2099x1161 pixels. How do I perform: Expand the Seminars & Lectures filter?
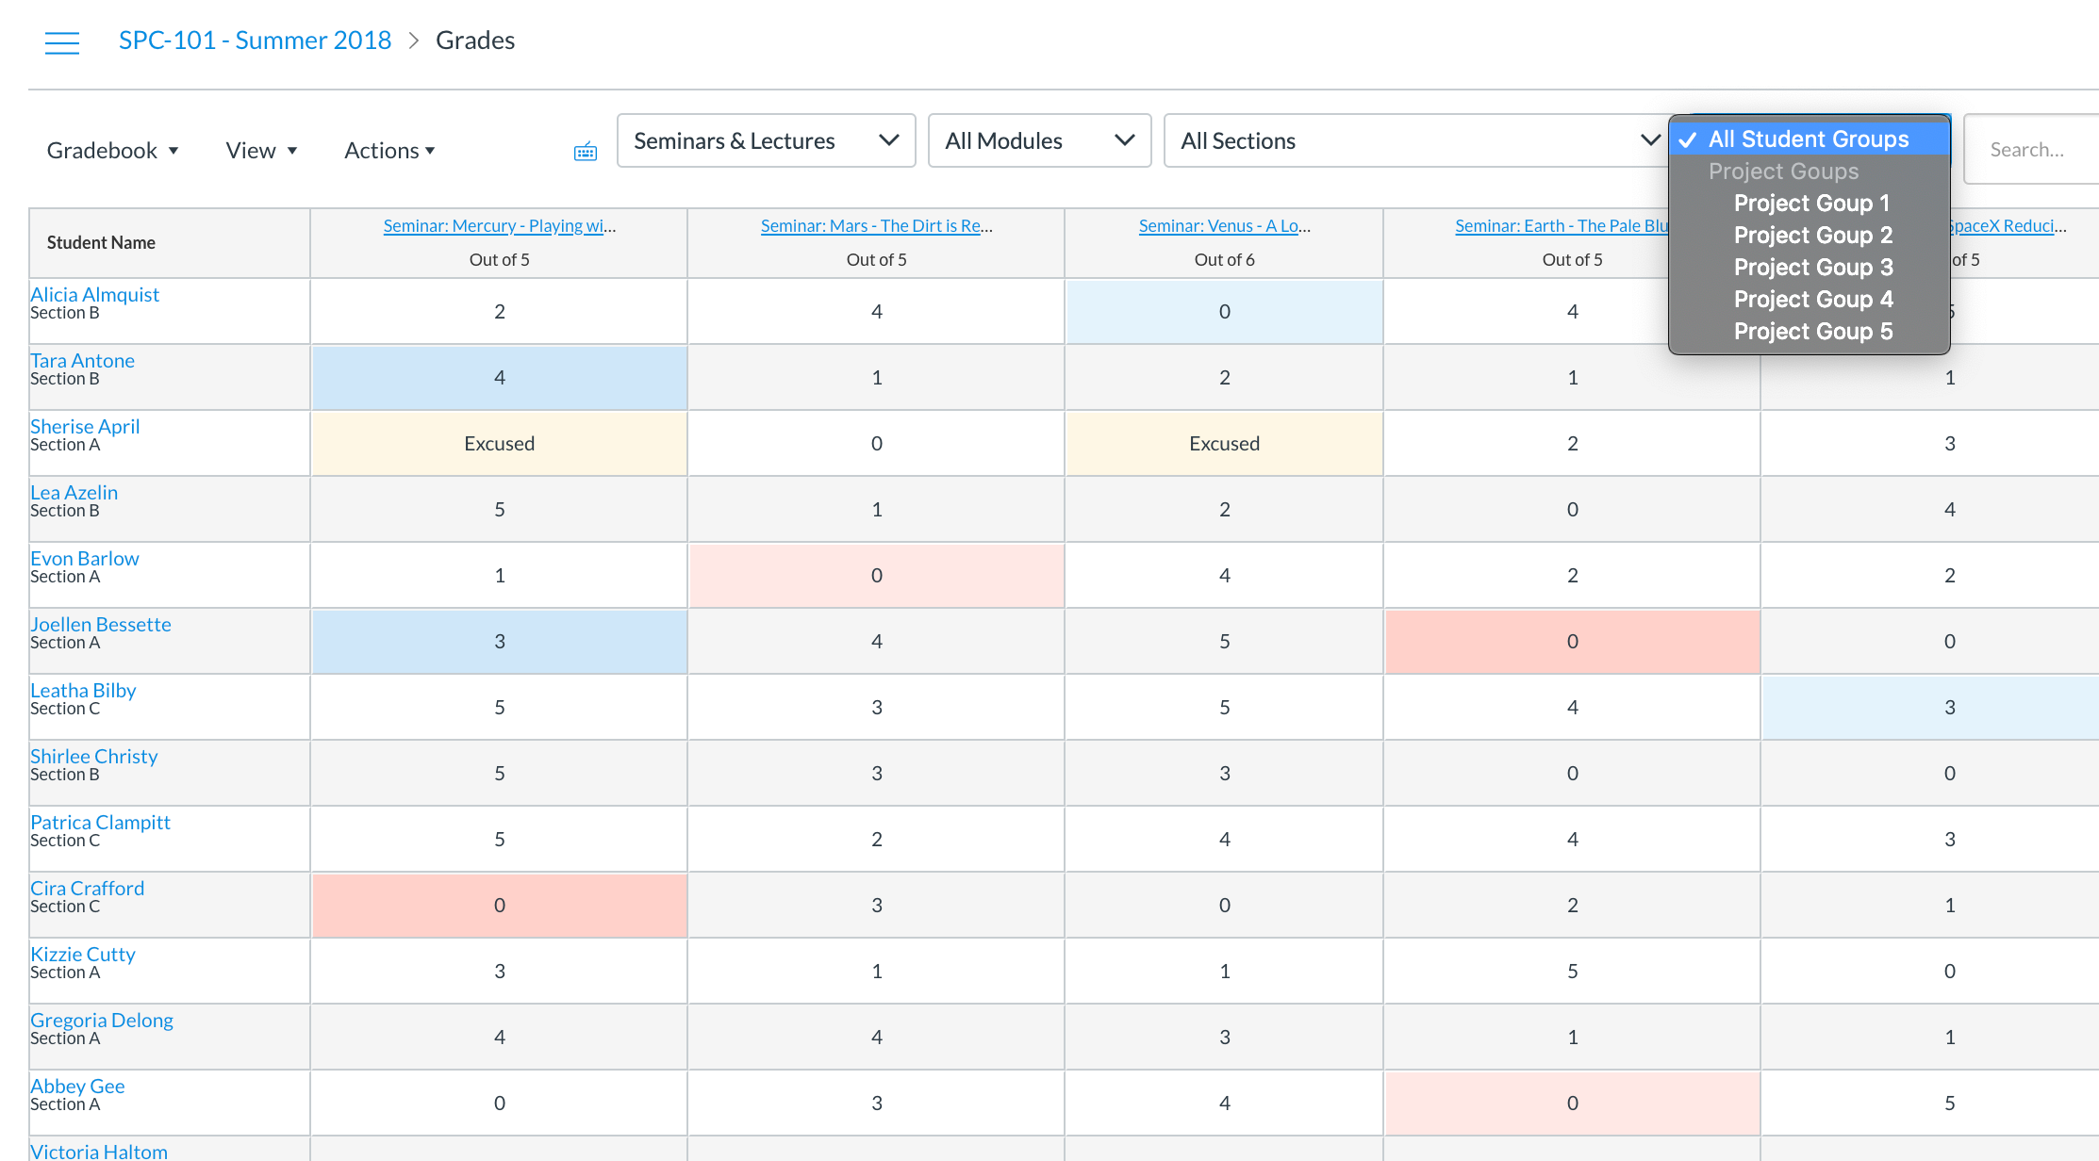tap(766, 141)
